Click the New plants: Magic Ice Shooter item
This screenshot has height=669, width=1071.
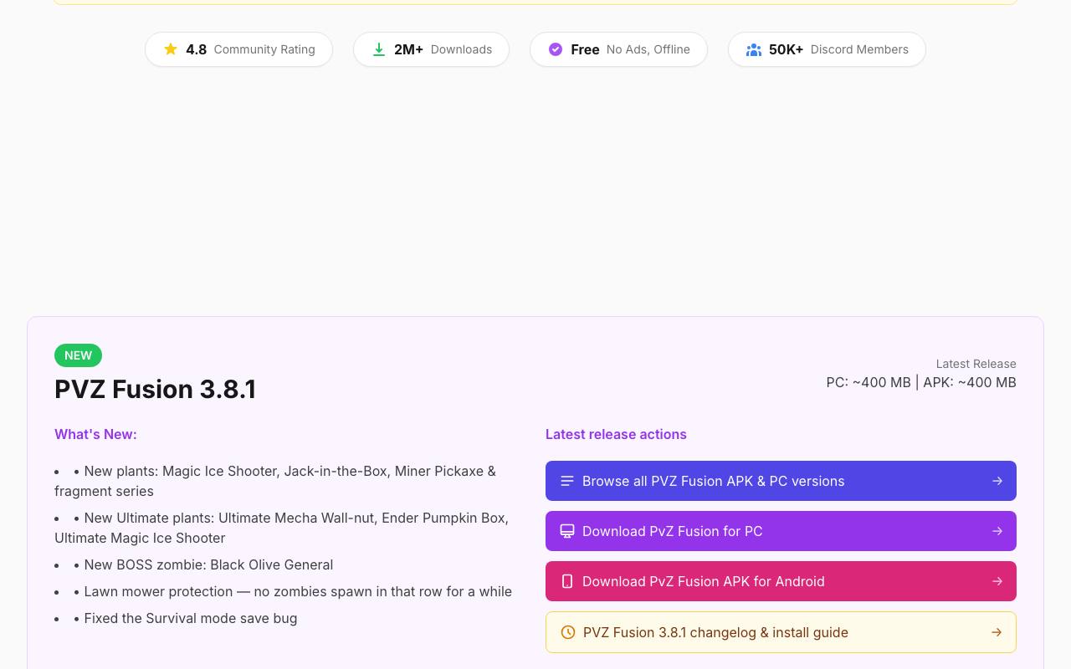coord(284,481)
